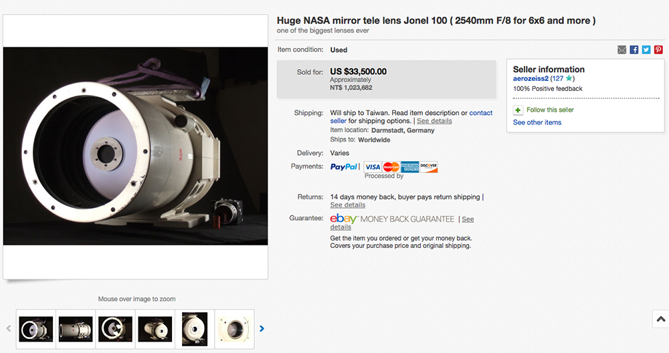
Task: Open seller profile aerozeiss2
Action: 531,79
